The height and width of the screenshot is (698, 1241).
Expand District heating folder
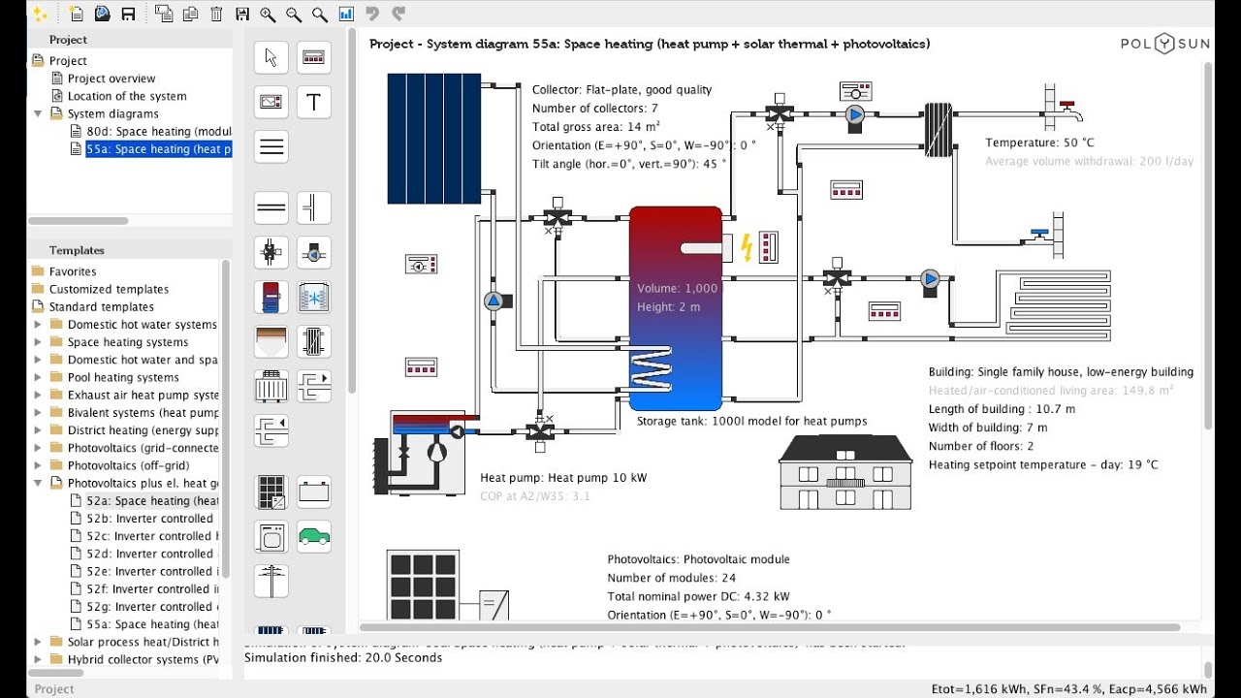(x=38, y=430)
